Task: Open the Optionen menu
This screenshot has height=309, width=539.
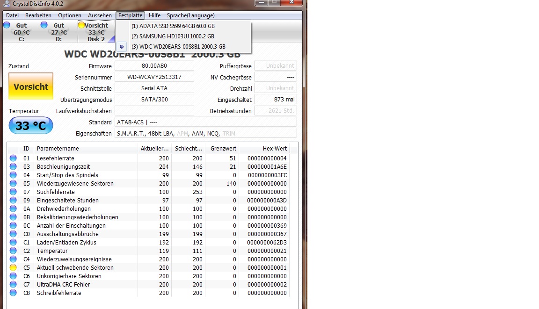Action: (x=70, y=15)
